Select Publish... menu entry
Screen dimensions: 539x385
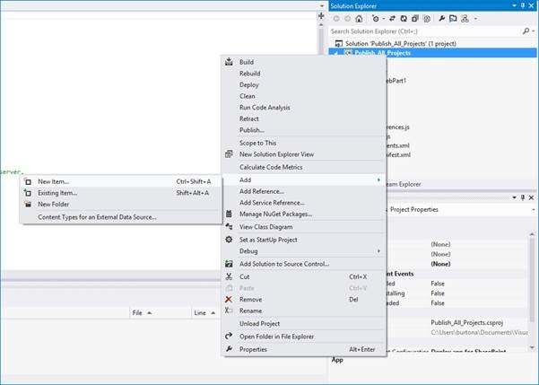coord(304,130)
